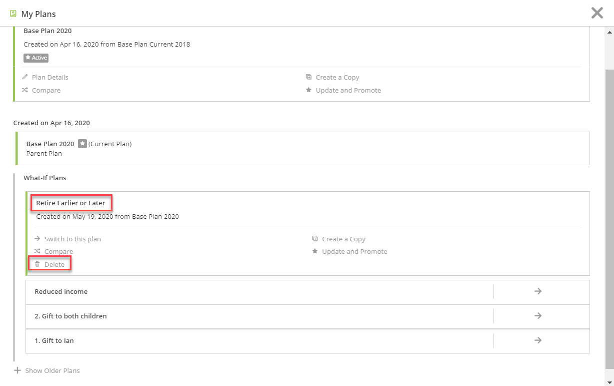Click the My Plans header icon
The image size is (614, 386).
tap(13, 14)
